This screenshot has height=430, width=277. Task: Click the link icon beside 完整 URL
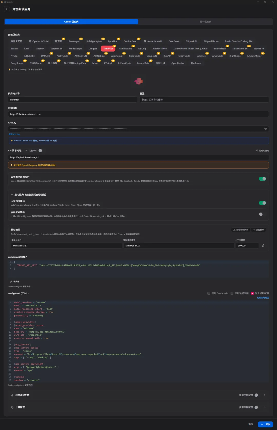(x=26, y=151)
